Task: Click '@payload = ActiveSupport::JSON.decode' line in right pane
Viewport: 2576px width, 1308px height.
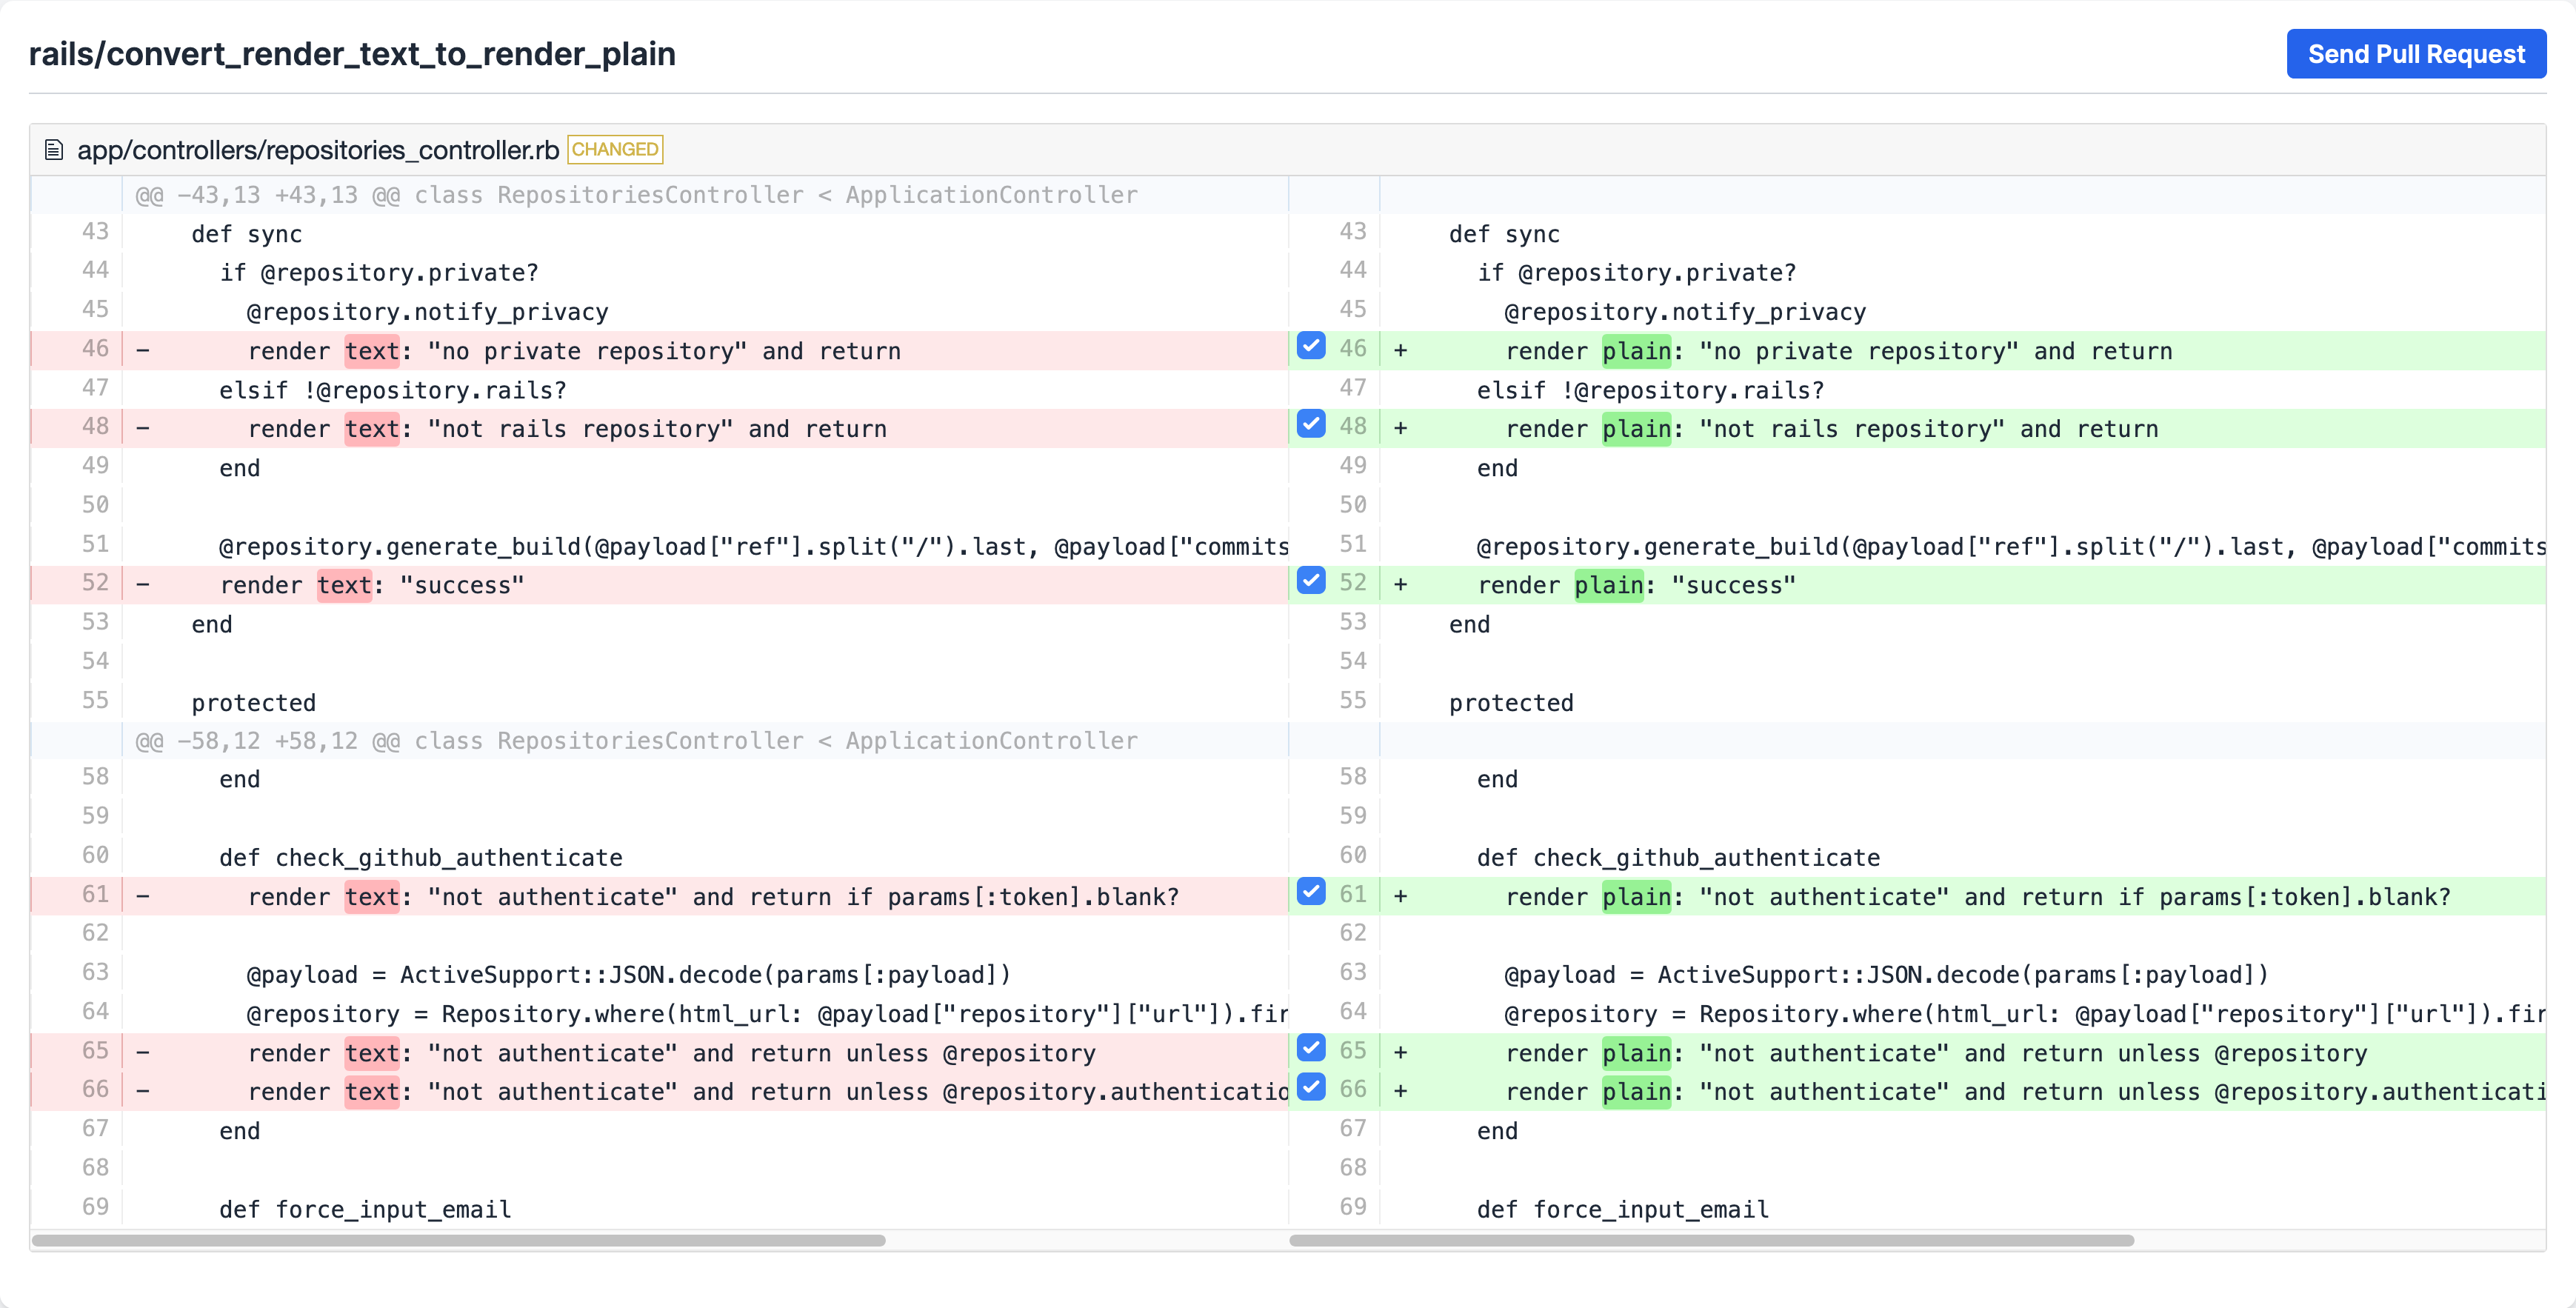Action: click(1886, 975)
